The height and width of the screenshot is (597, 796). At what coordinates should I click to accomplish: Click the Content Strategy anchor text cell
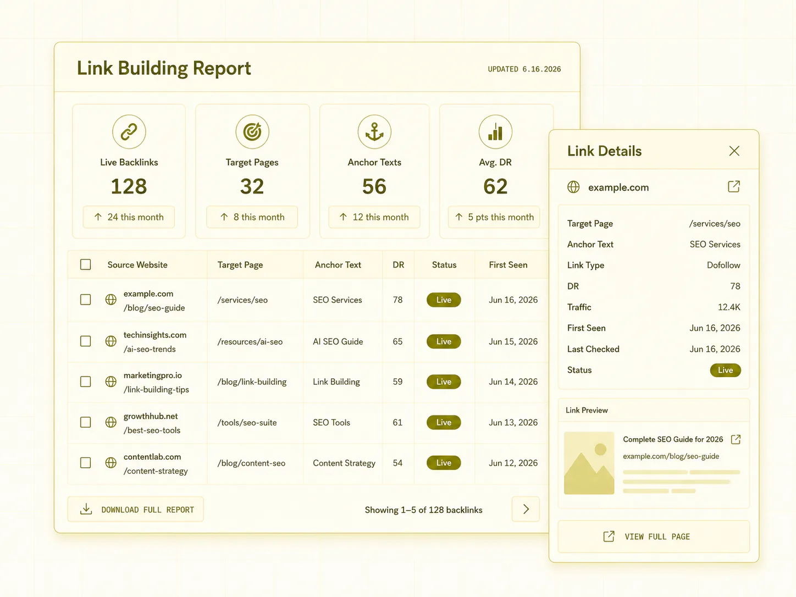pyautogui.click(x=344, y=463)
